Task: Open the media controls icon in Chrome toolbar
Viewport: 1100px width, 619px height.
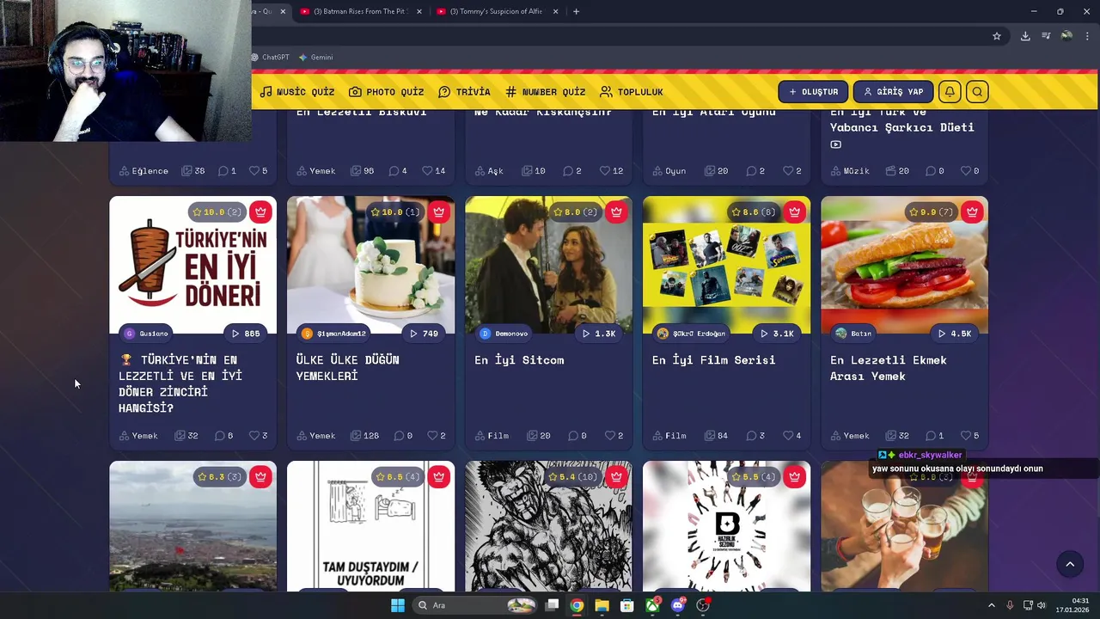Action: (x=1046, y=36)
